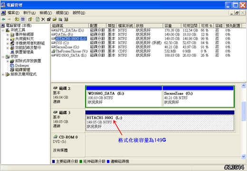The height and width of the screenshot is (171, 247).
Task: Sort by the 可用 % column header
Action: click(x=207, y=26)
